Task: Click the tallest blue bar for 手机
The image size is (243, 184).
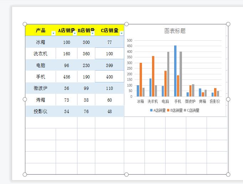Action: (x=175, y=71)
